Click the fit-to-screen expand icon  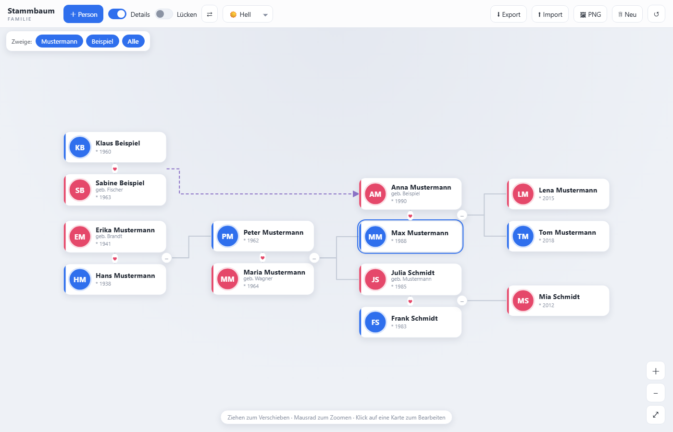tap(656, 415)
